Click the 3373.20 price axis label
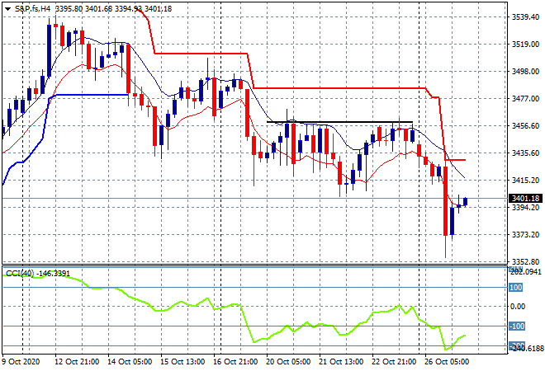Screen dimensions: 545x371 pos(525,235)
